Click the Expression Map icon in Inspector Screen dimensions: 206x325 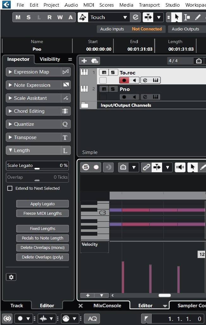[x=65, y=72]
